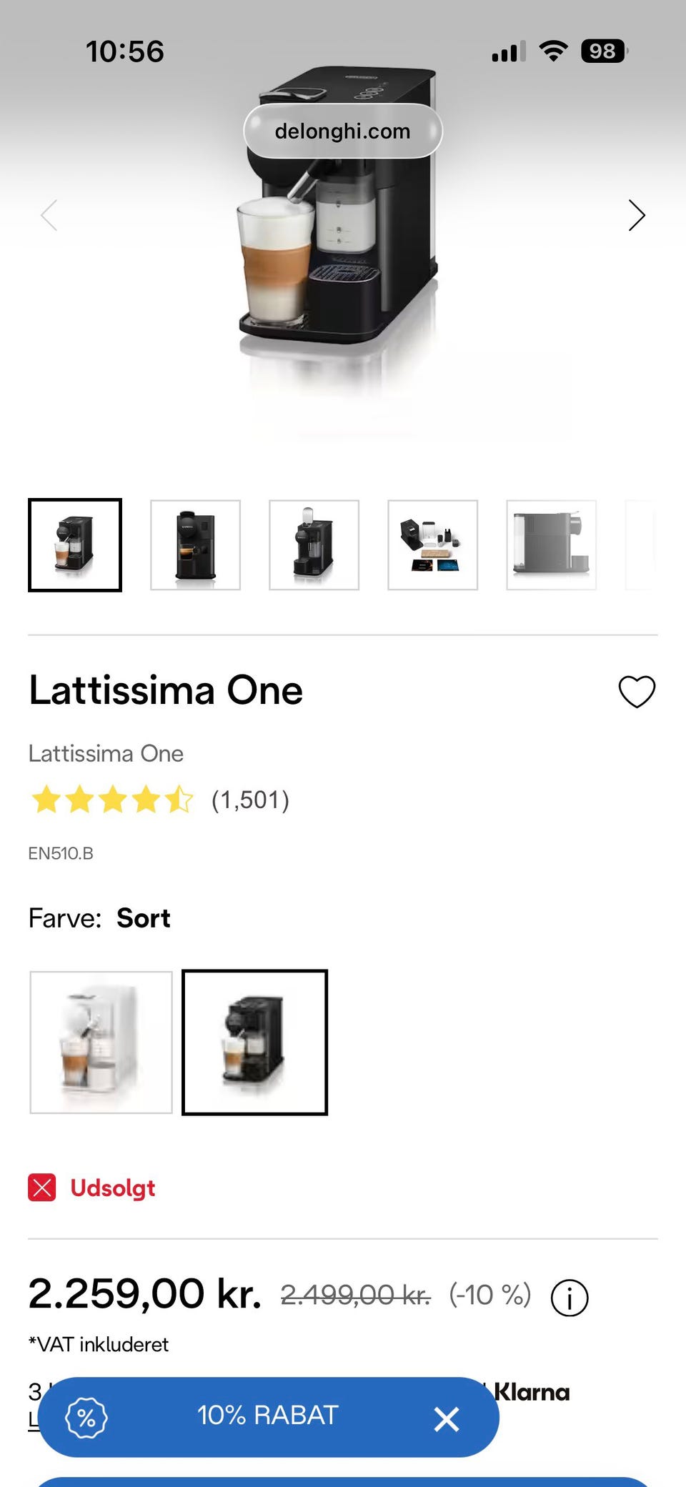The image size is (686, 1487).
Task: View second thumbnail front machine view
Action: point(195,545)
